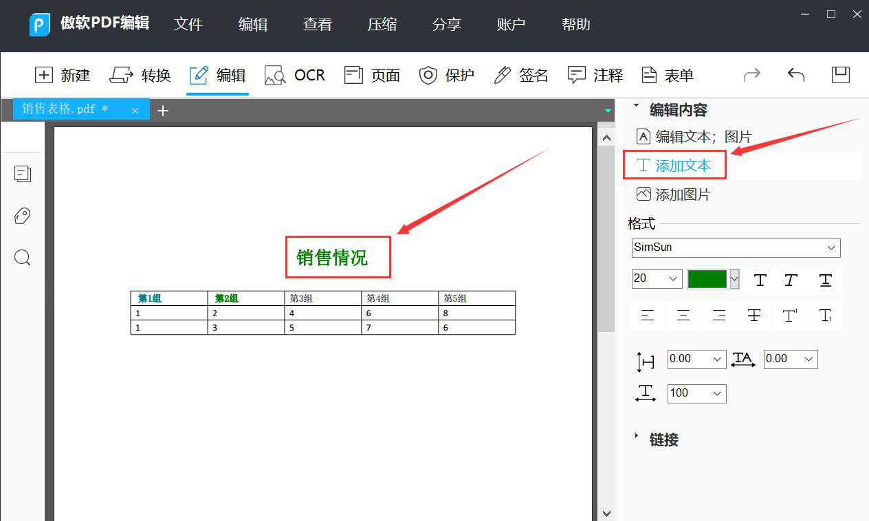869x521 pixels.
Task: Click the table cell containing 8
Action: 477,313
